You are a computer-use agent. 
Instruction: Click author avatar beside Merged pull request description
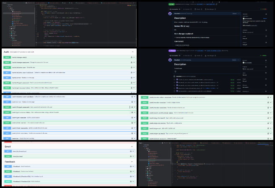coord(170,60)
